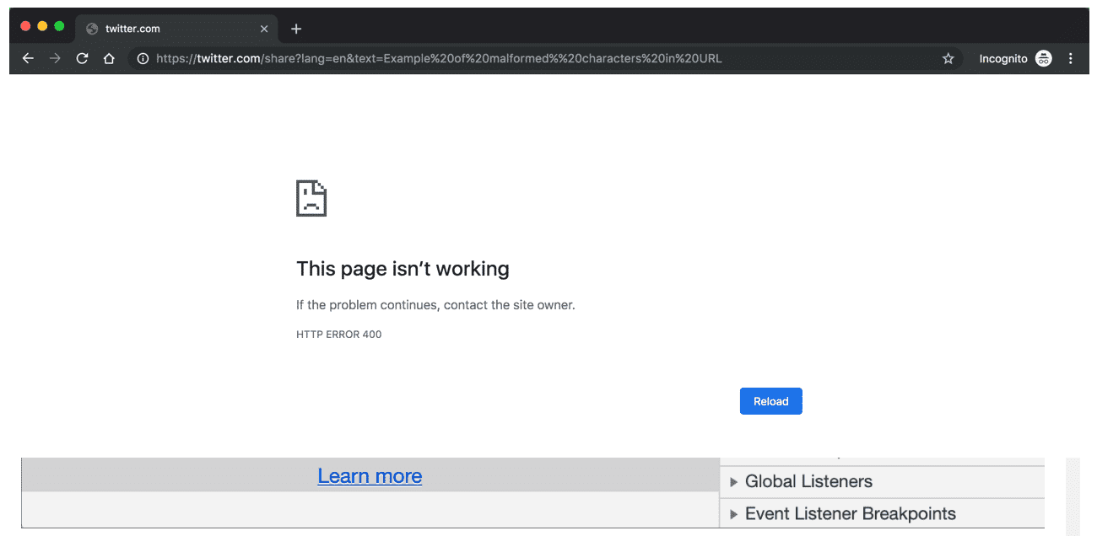
Task: Open the Learn more link
Action: click(370, 476)
